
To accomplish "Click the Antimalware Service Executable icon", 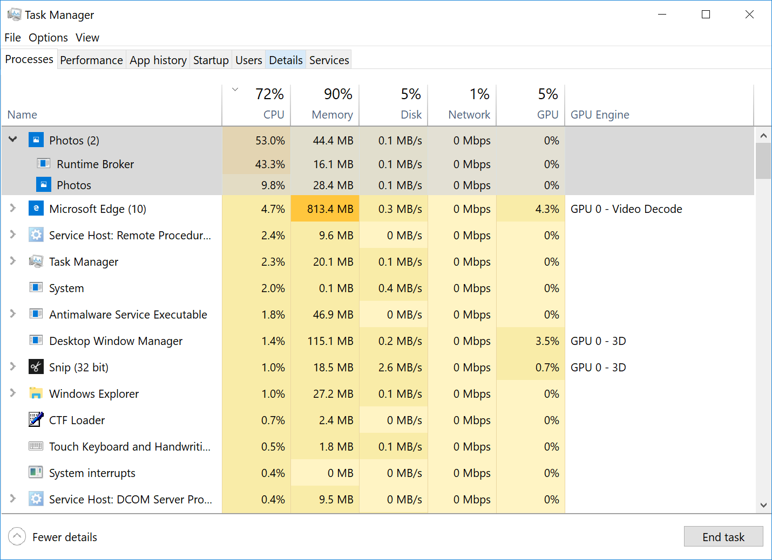I will (36, 313).
